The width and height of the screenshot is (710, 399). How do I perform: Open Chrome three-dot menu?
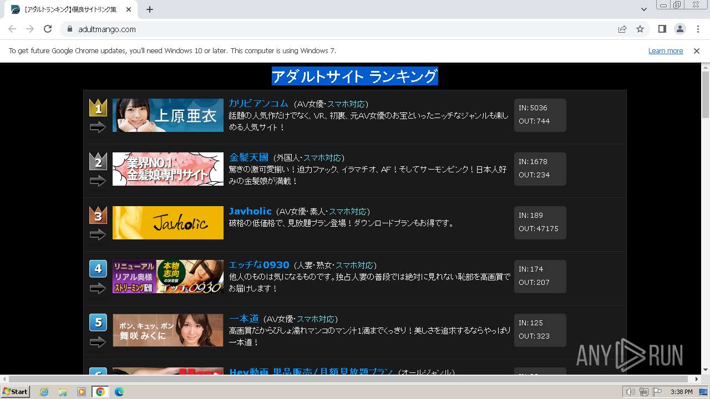pyautogui.click(x=698, y=29)
